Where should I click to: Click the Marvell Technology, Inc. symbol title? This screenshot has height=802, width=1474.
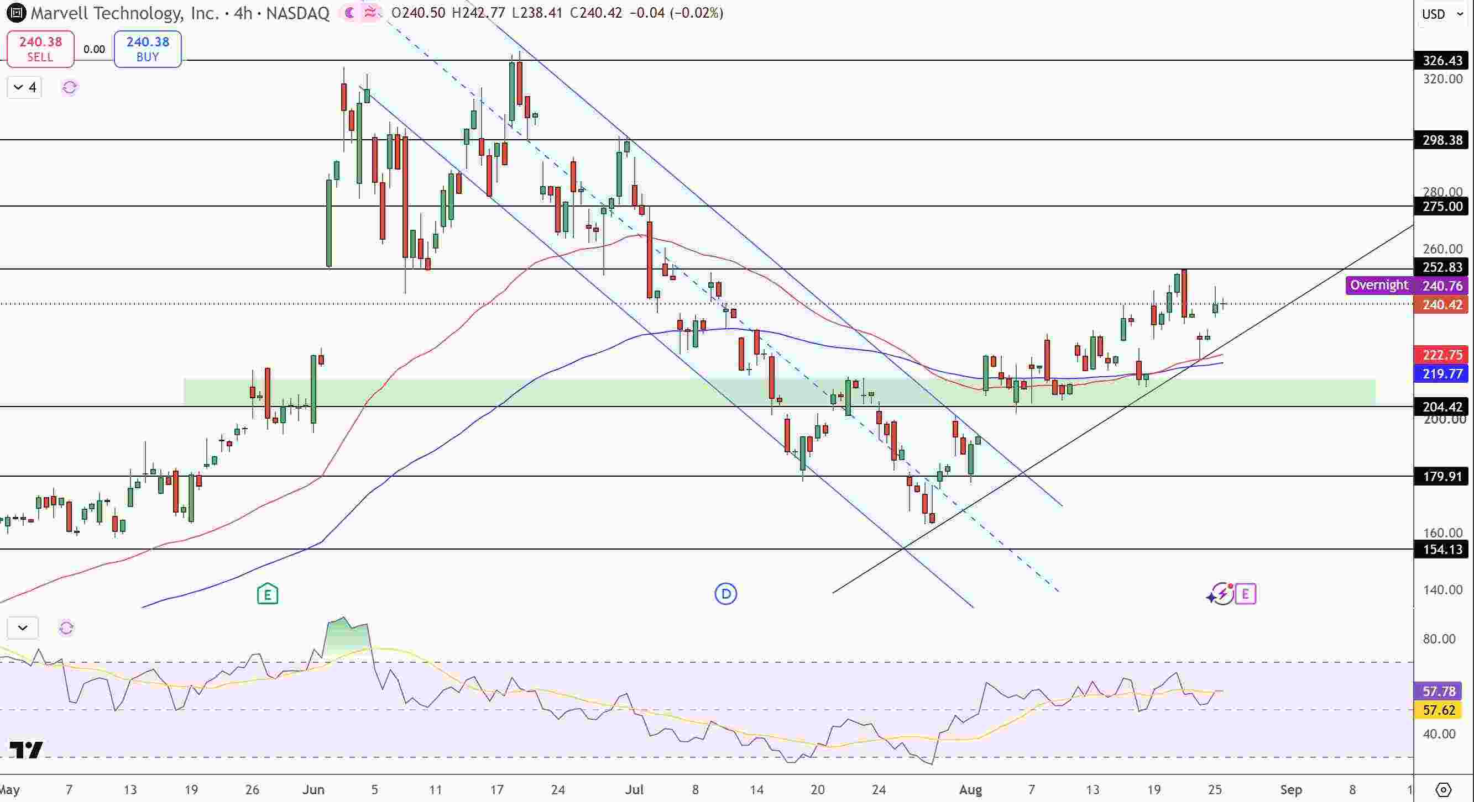point(126,13)
